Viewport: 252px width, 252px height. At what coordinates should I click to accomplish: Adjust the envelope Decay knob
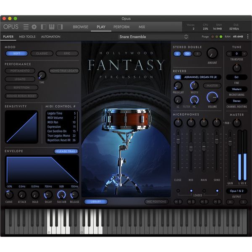coord(48,194)
